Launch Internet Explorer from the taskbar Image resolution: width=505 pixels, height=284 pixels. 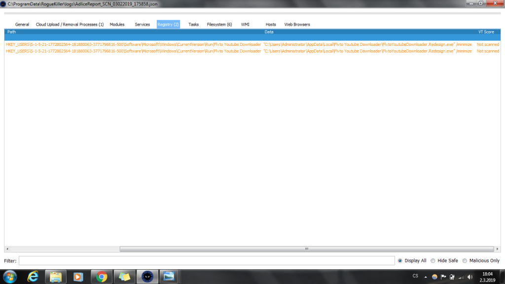33,277
